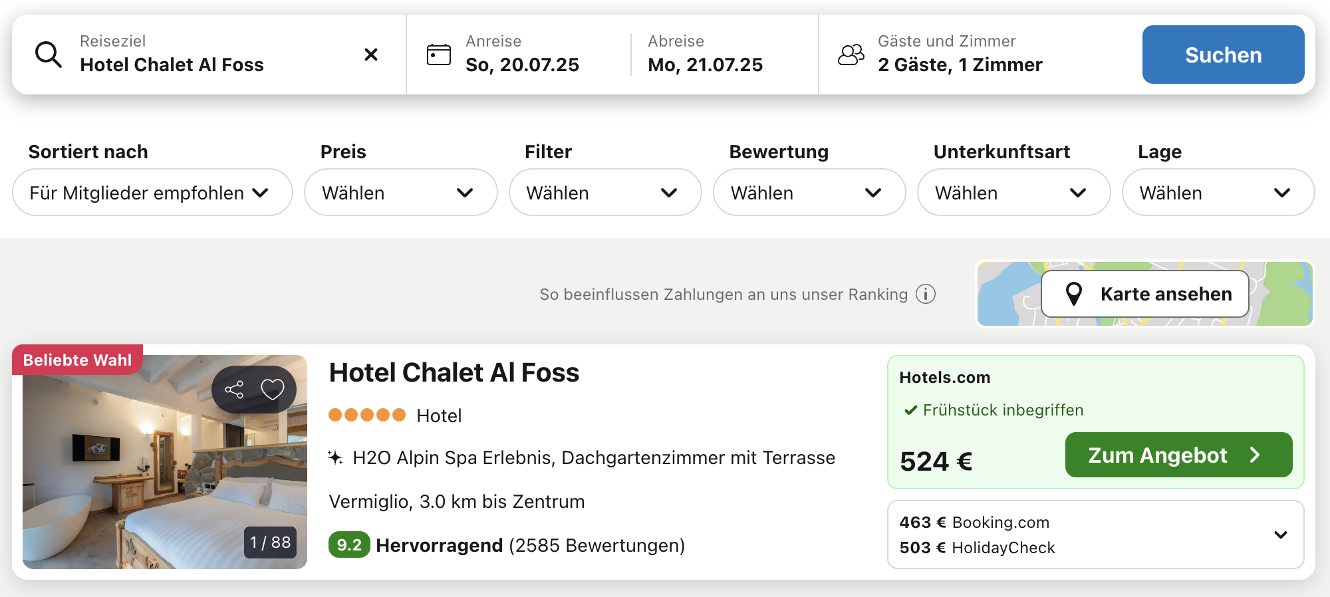1330x597 pixels.
Task: Click the guests and rooms people icon
Action: point(851,55)
